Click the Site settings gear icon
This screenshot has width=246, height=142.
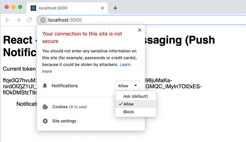tap(45, 121)
